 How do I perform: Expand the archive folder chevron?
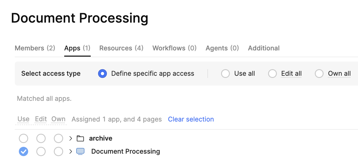(x=71, y=138)
